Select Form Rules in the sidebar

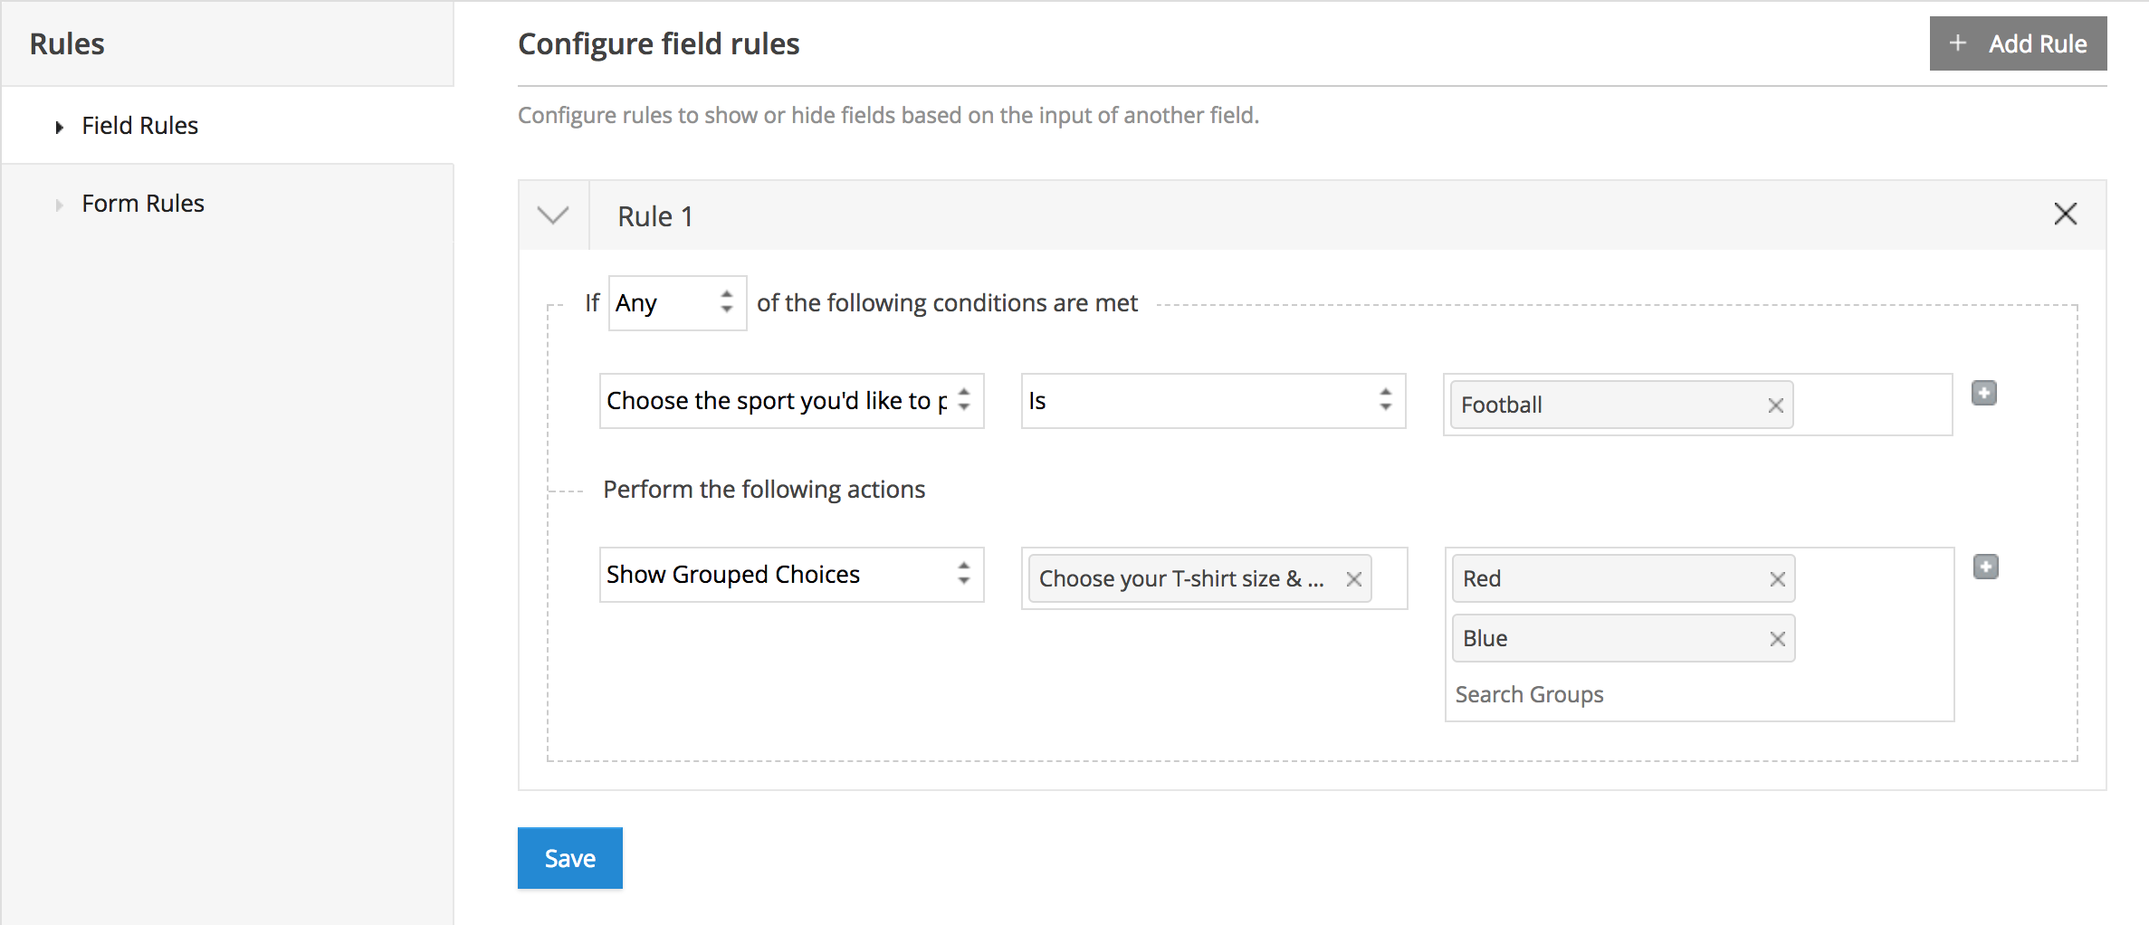pyautogui.click(x=142, y=203)
